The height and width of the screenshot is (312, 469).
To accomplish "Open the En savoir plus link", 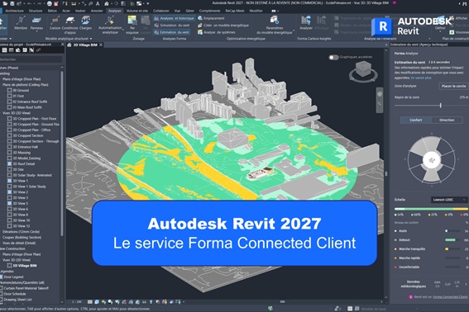I will click(421, 78).
